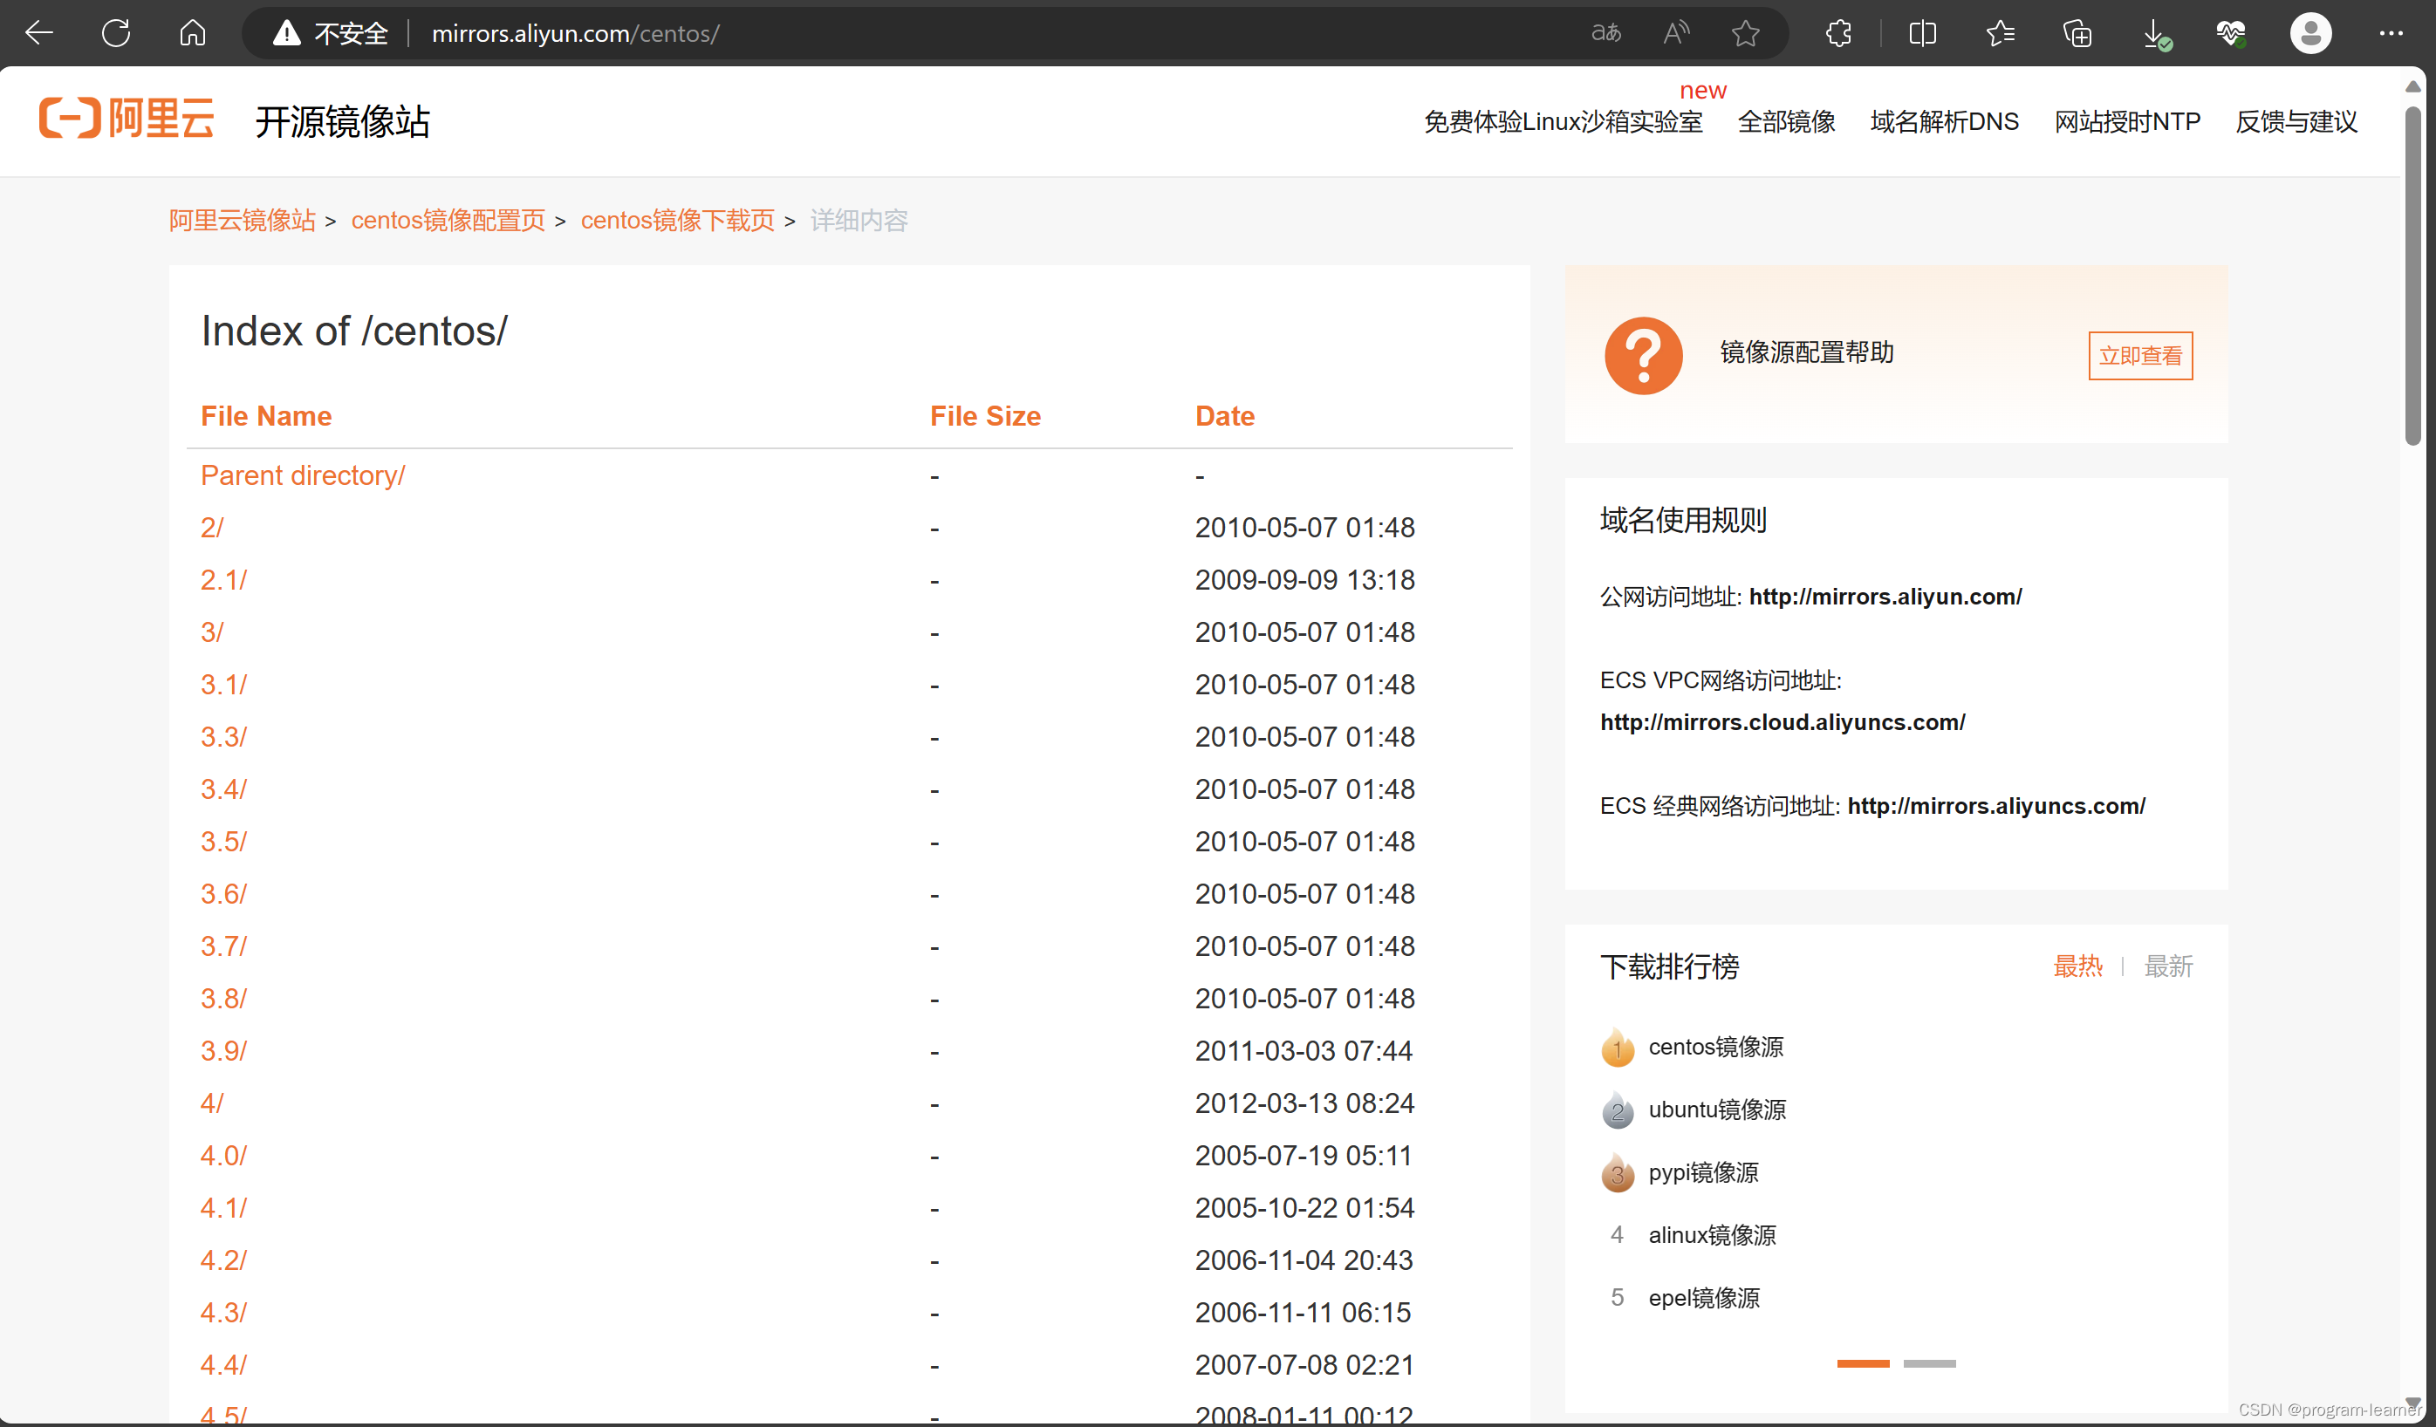Open the 4/ directory link
2436x1427 pixels.
point(212,1103)
